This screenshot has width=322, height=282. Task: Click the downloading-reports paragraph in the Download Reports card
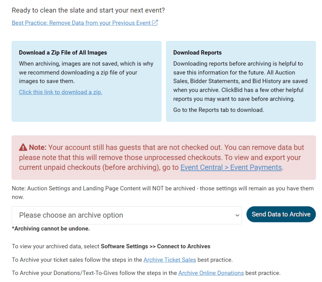[240, 81]
